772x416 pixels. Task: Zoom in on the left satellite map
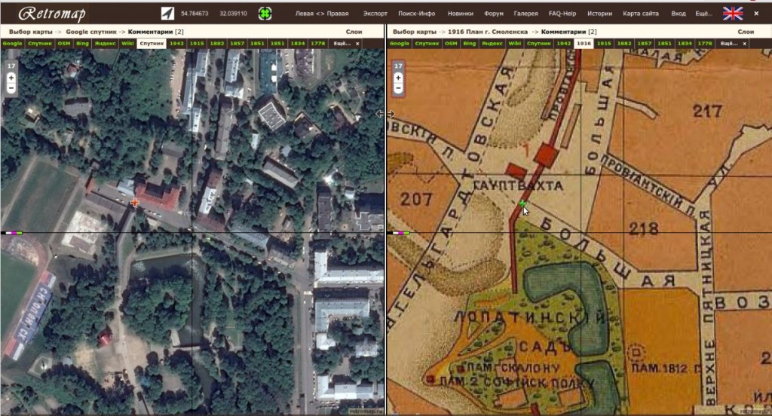click(11, 78)
